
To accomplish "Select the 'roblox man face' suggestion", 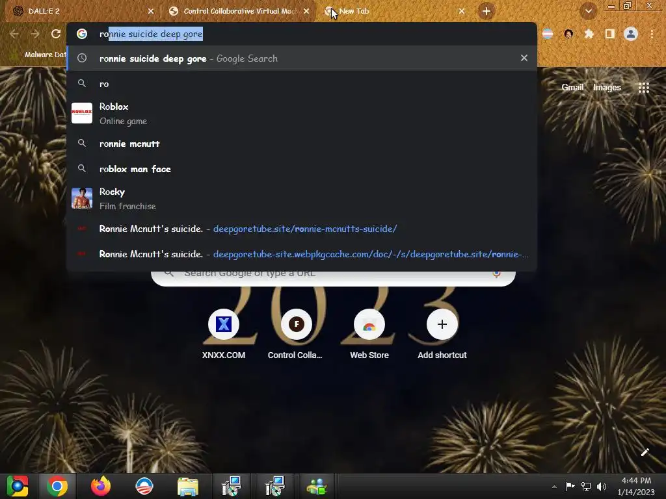I will tap(302, 169).
